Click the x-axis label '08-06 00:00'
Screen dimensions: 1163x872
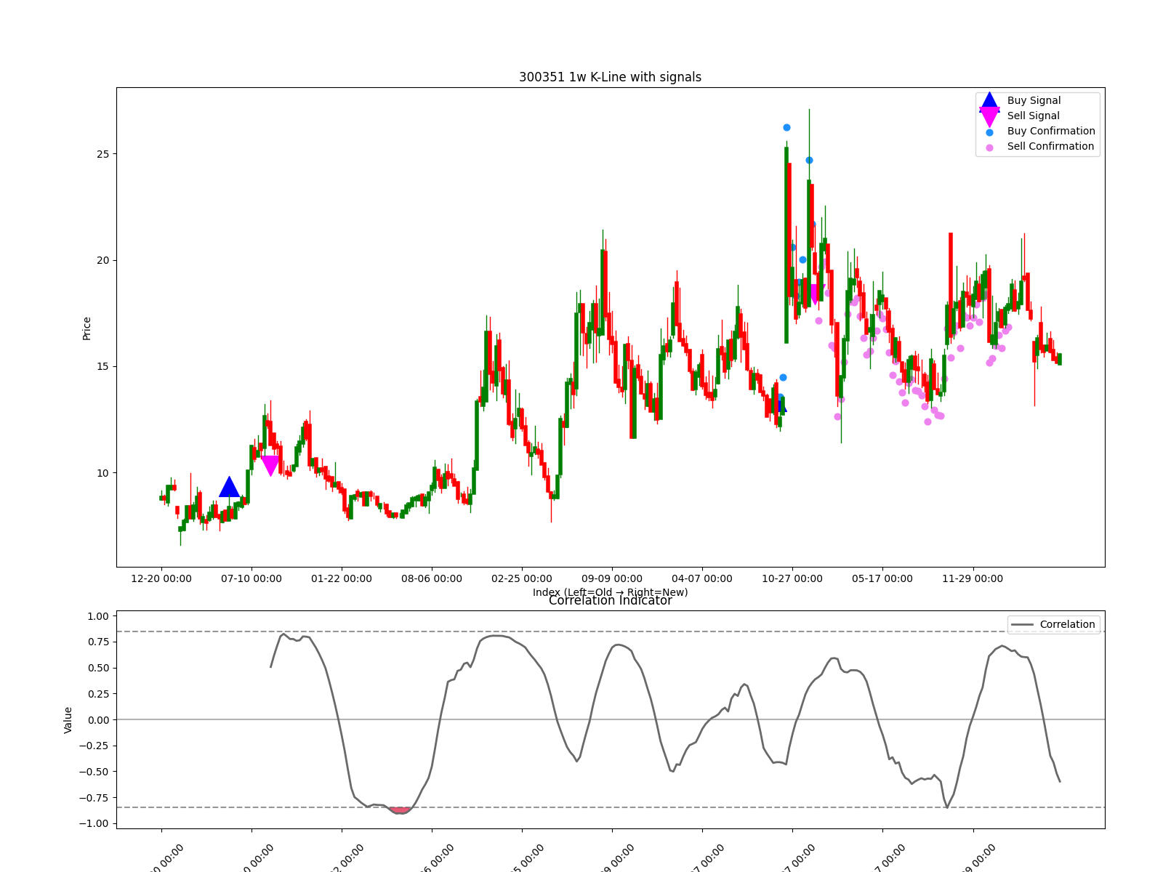coord(432,578)
